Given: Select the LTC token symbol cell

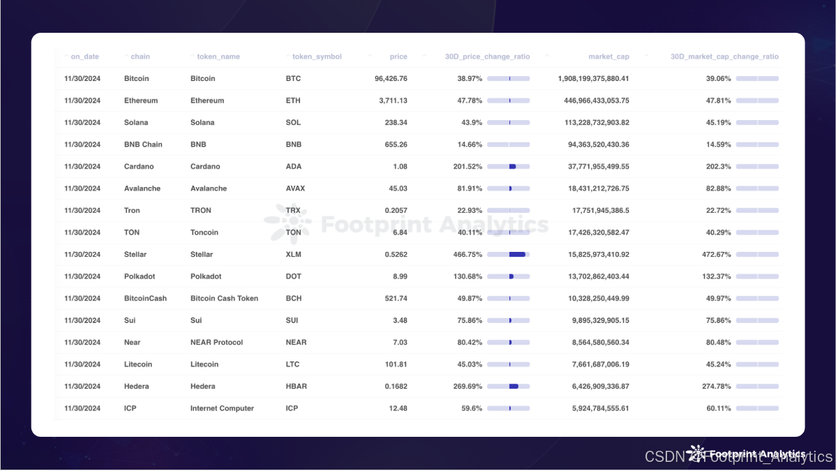Looking at the screenshot, I should [292, 364].
